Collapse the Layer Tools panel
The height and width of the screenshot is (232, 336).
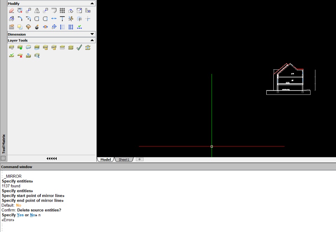point(92,40)
